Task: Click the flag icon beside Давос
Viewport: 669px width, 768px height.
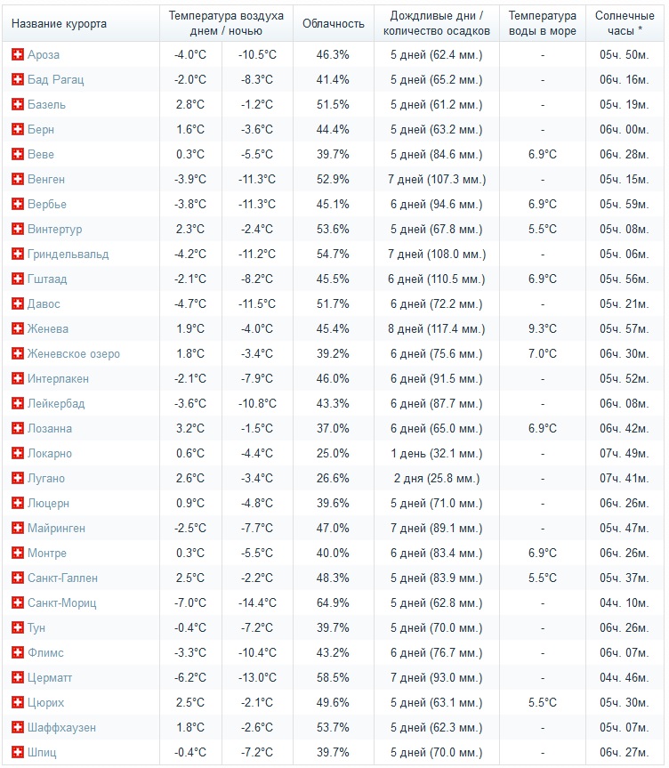Action: click(18, 303)
